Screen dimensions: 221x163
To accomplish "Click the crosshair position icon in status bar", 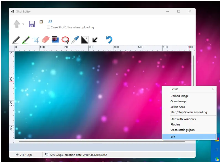I will point(17,155).
